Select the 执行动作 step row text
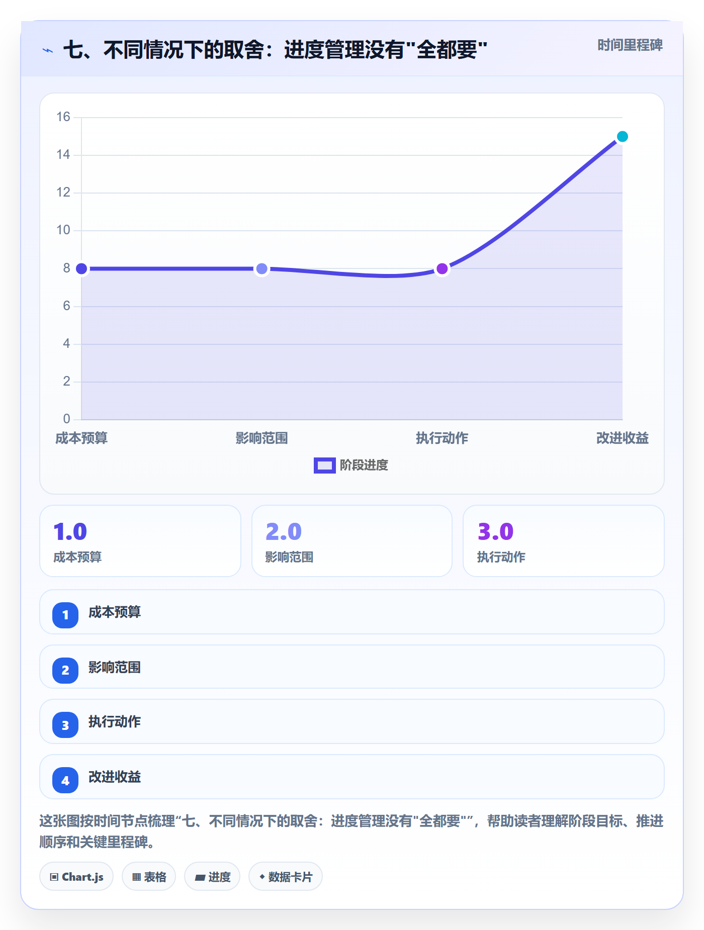The width and height of the screenshot is (704, 930). (x=115, y=722)
